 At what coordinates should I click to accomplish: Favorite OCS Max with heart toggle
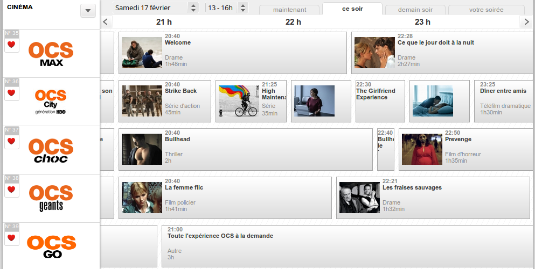pos(11,45)
